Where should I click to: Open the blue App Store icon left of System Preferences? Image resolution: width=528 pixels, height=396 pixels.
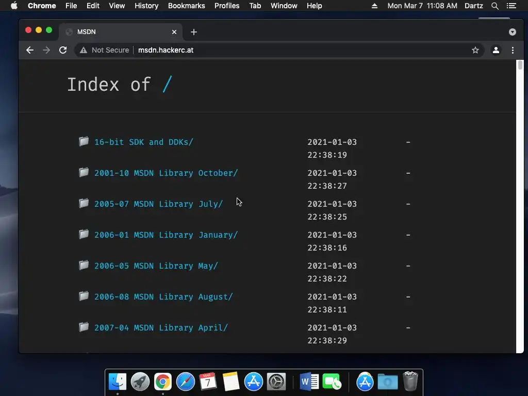[x=254, y=382]
